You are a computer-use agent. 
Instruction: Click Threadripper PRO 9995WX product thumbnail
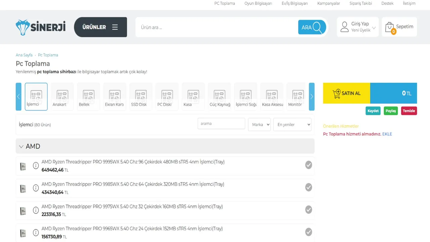point(23,166)
